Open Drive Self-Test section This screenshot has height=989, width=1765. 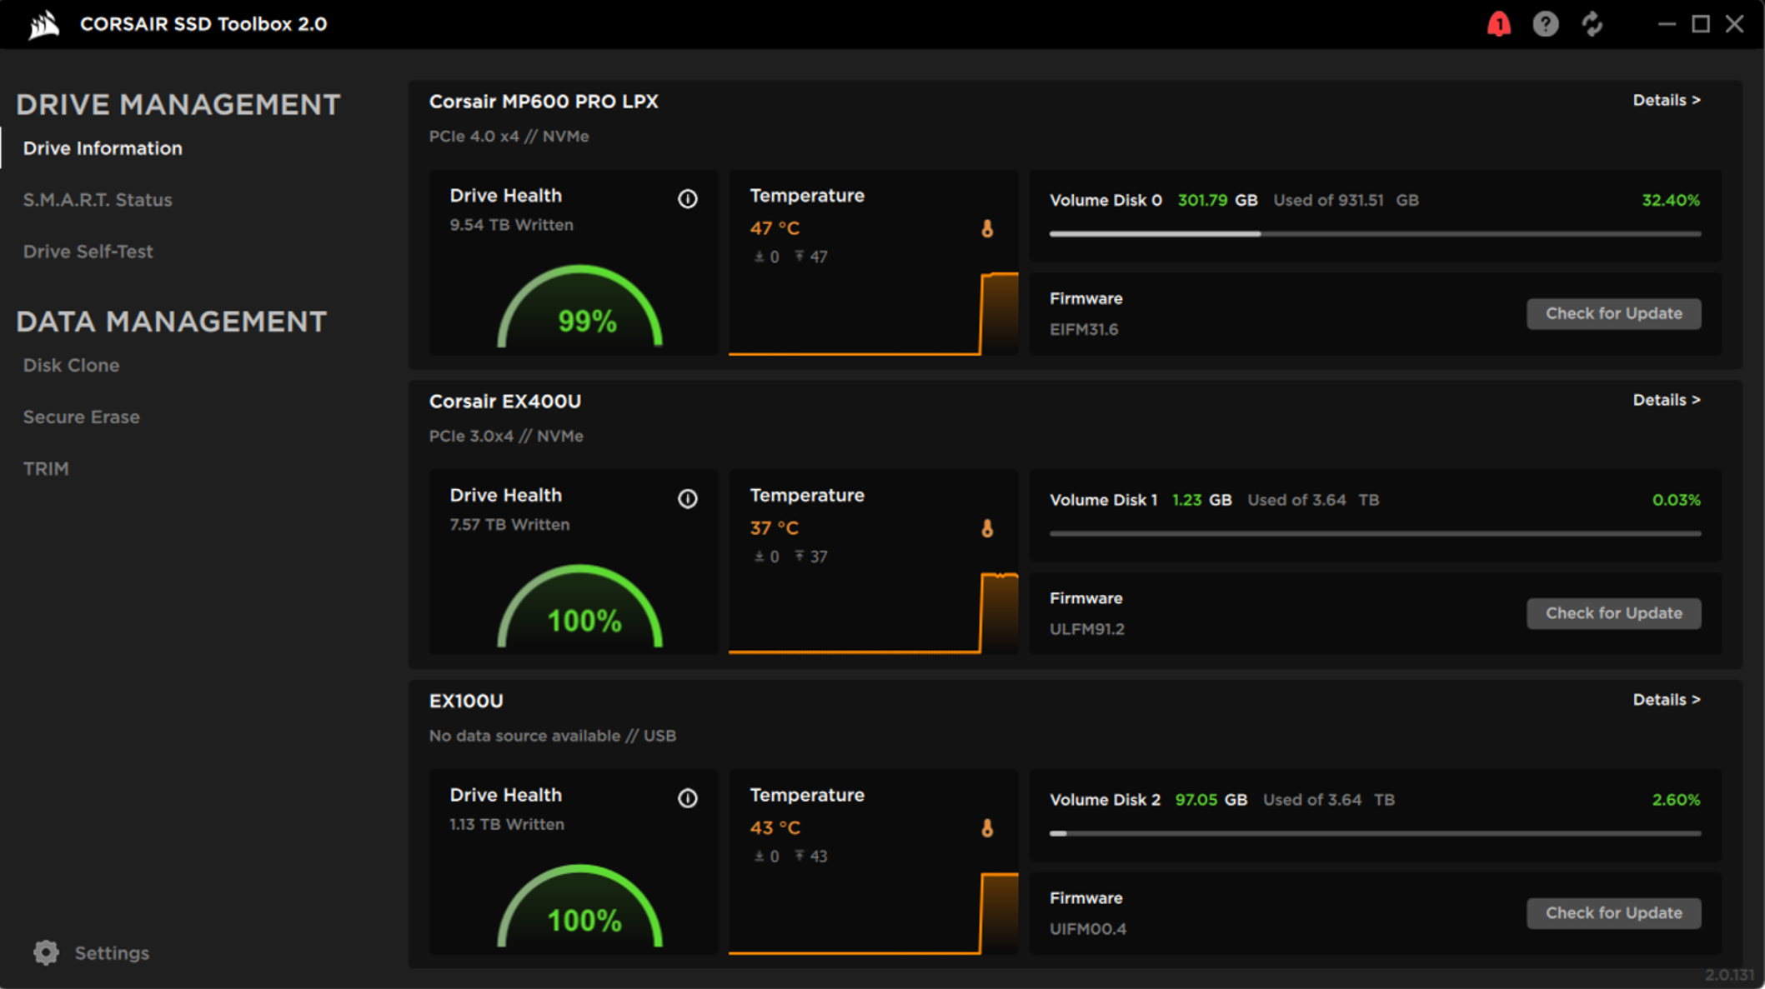click(88, 252)
